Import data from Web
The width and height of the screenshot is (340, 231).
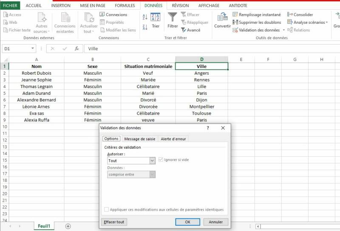tap(10, 23)
